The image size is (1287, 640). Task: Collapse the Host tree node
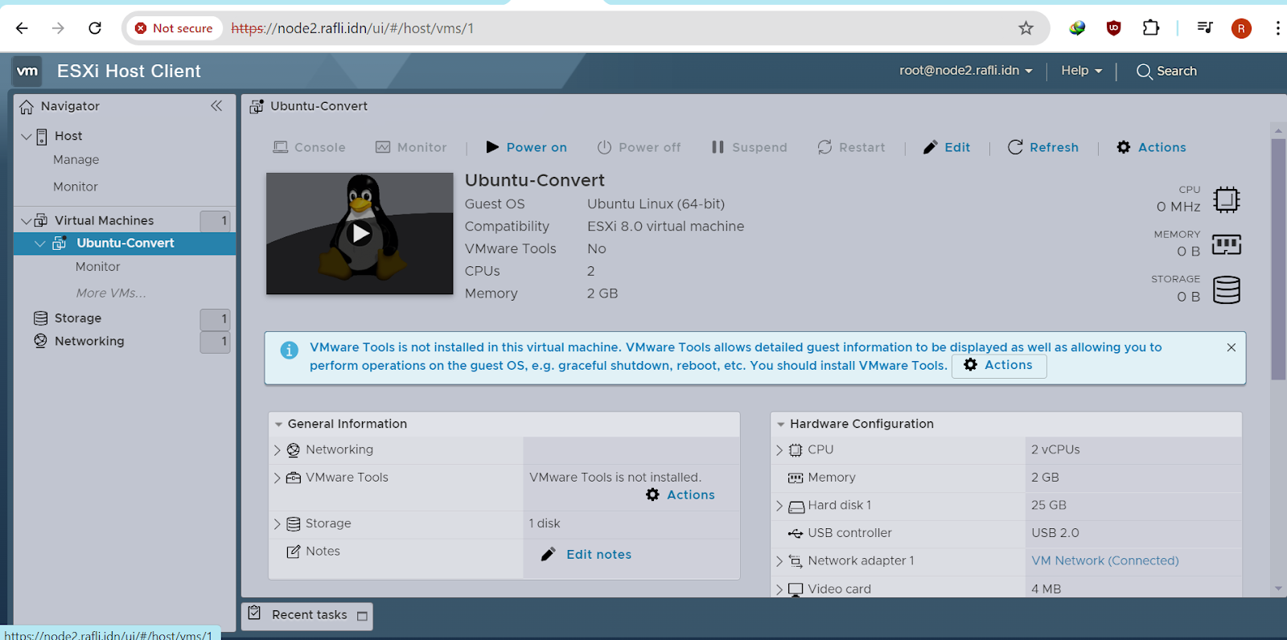pyautogui.click(x=27, y=136)
